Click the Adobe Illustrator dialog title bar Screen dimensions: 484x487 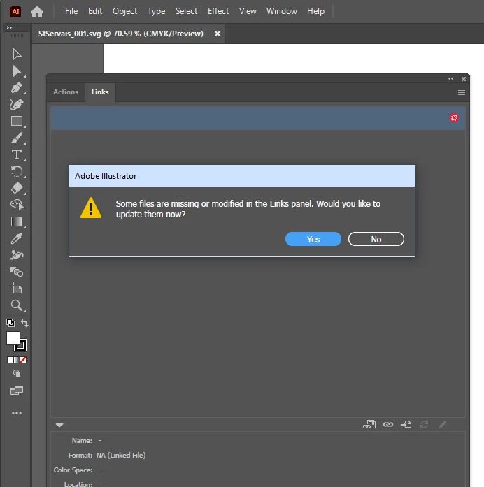pyautogui.click(x=242, y=176)
